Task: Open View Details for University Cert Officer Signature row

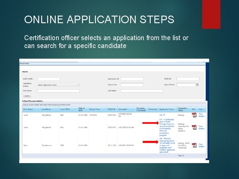Action: (x=201, y=127)
